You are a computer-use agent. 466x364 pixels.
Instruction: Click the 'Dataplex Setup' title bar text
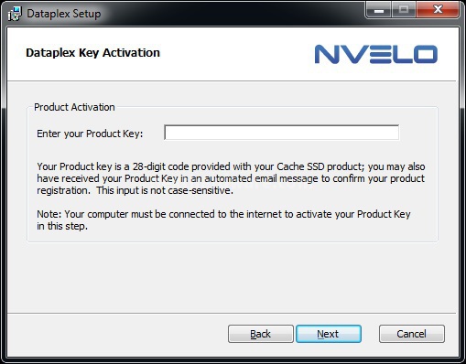[64, 14]
